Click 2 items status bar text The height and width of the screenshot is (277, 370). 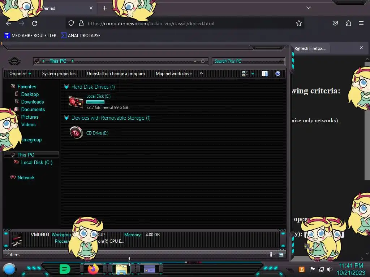pyautogui.click(x=13, y=255)
